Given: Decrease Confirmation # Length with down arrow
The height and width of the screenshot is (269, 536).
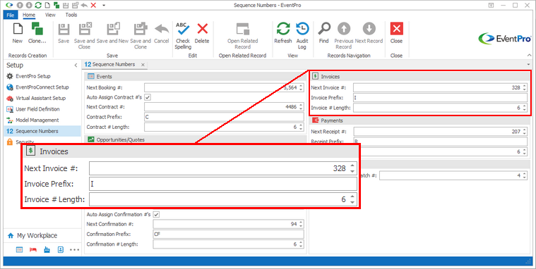Looking at the screenshot, I should [301, 246].
